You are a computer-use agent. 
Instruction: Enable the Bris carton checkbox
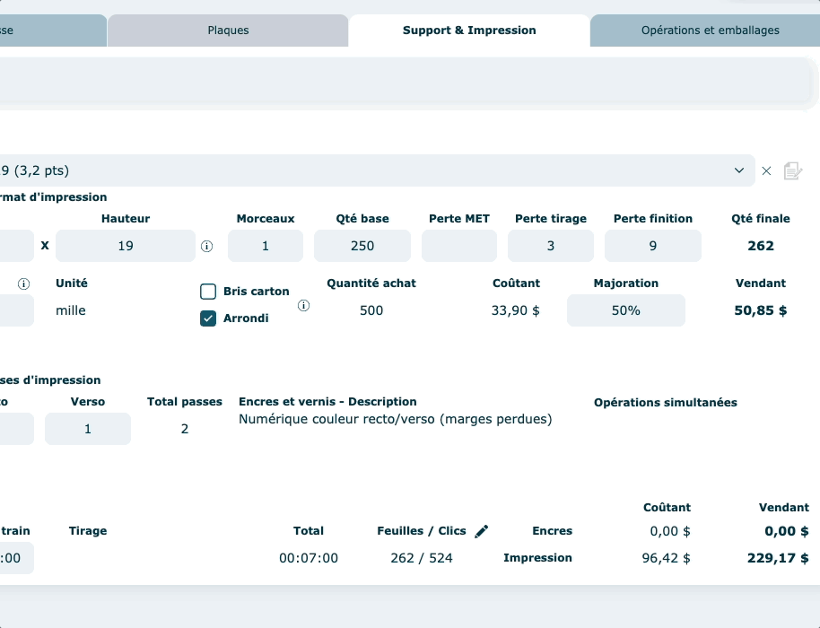(208, 292)
